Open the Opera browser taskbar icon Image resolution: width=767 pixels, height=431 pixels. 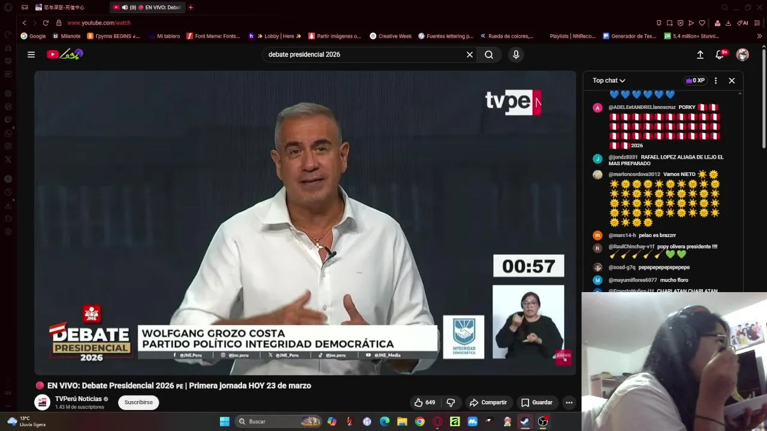pos(437,421)
